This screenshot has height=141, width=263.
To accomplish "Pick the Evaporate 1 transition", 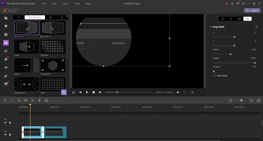I will tap(53, 66).
